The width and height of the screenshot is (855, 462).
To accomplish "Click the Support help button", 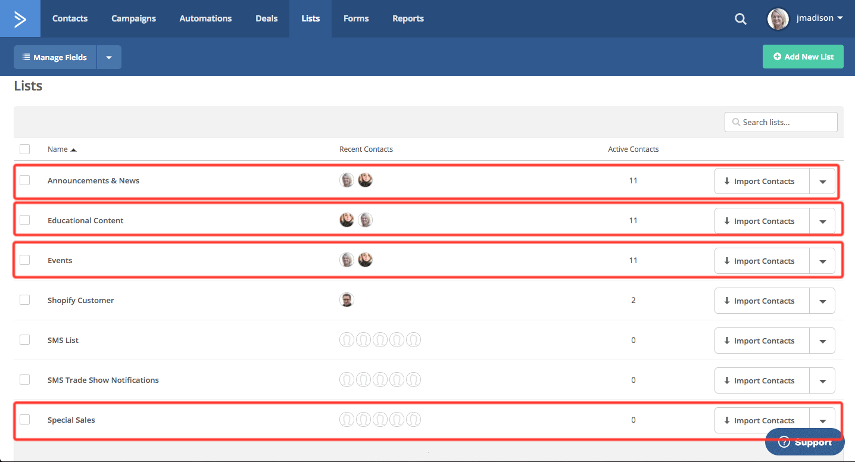I will [x=804, y=442].
